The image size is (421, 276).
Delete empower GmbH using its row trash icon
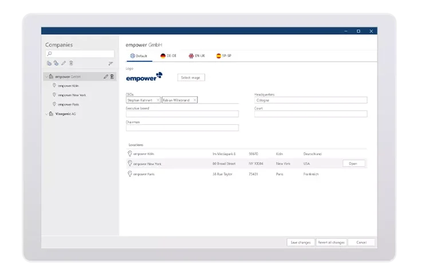tap(112, 76)
